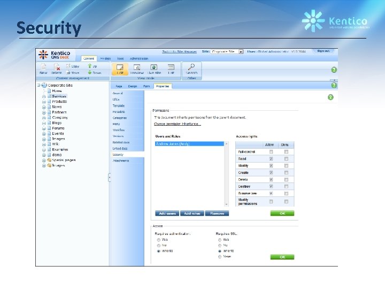Viewport: 385px width, 289px height.
Task: Select No for Requires SSL
Action: 220,245
